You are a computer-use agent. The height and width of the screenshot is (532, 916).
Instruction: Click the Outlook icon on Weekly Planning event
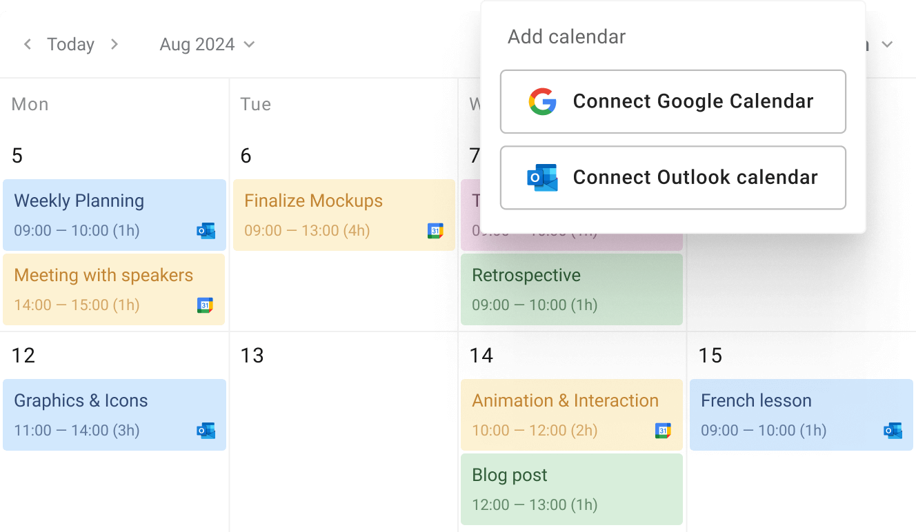[x=206, y=232]
